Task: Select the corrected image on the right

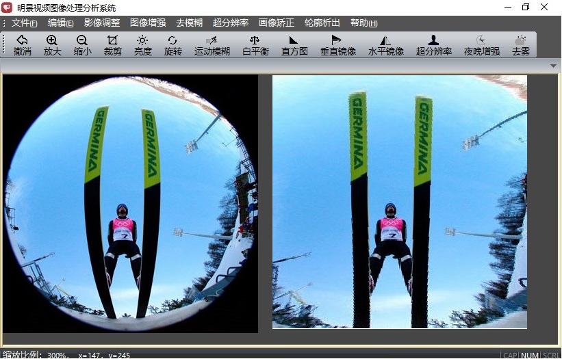Action: pyautogui.click(x=399, y=202)
